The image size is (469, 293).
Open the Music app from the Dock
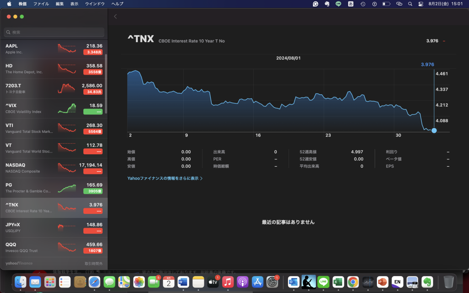(x=228, y=282)
